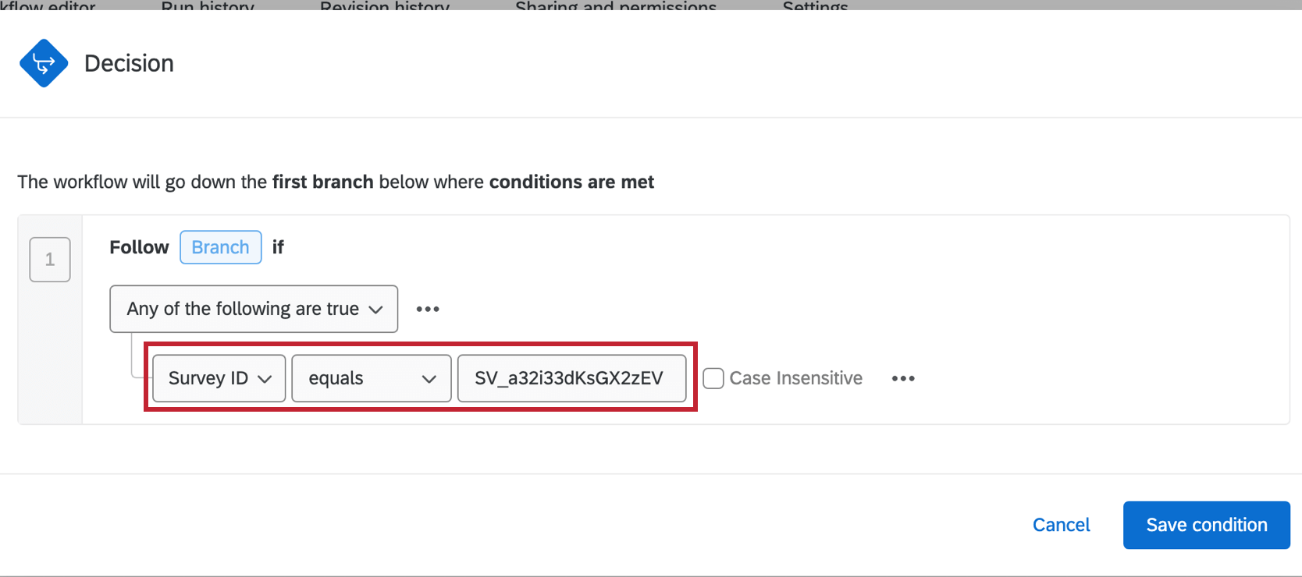Enable the Case Insensitive checkbox
Image resolution: width=1302 pixels, height=577 pixels.
pos(713,379)
